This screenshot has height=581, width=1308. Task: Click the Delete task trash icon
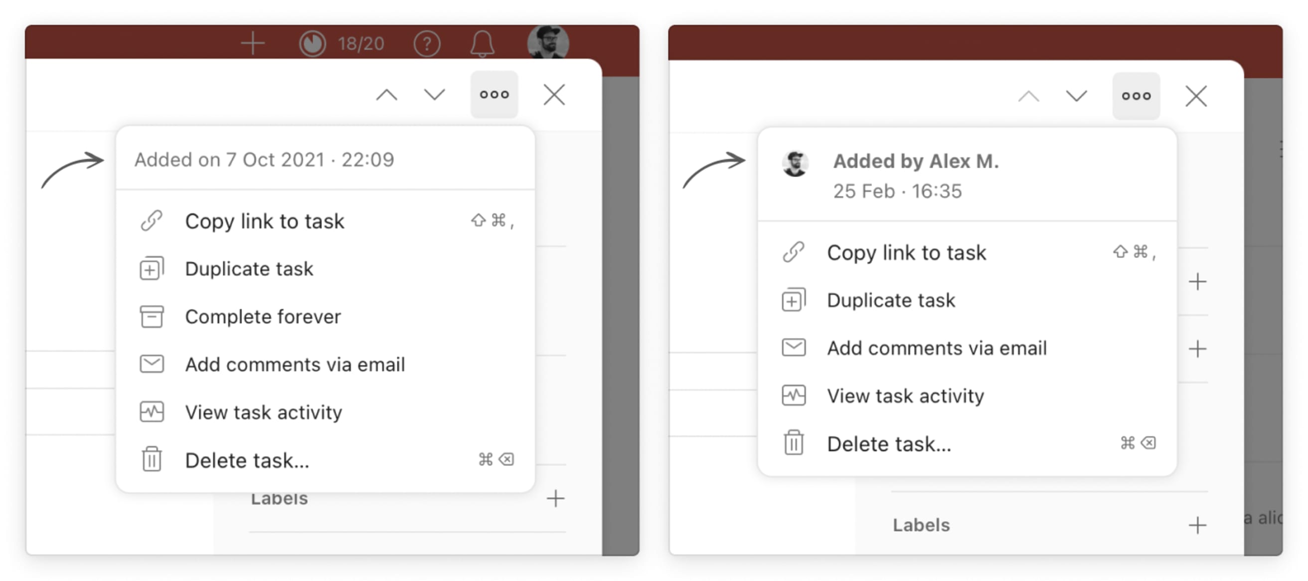point(151,460)
